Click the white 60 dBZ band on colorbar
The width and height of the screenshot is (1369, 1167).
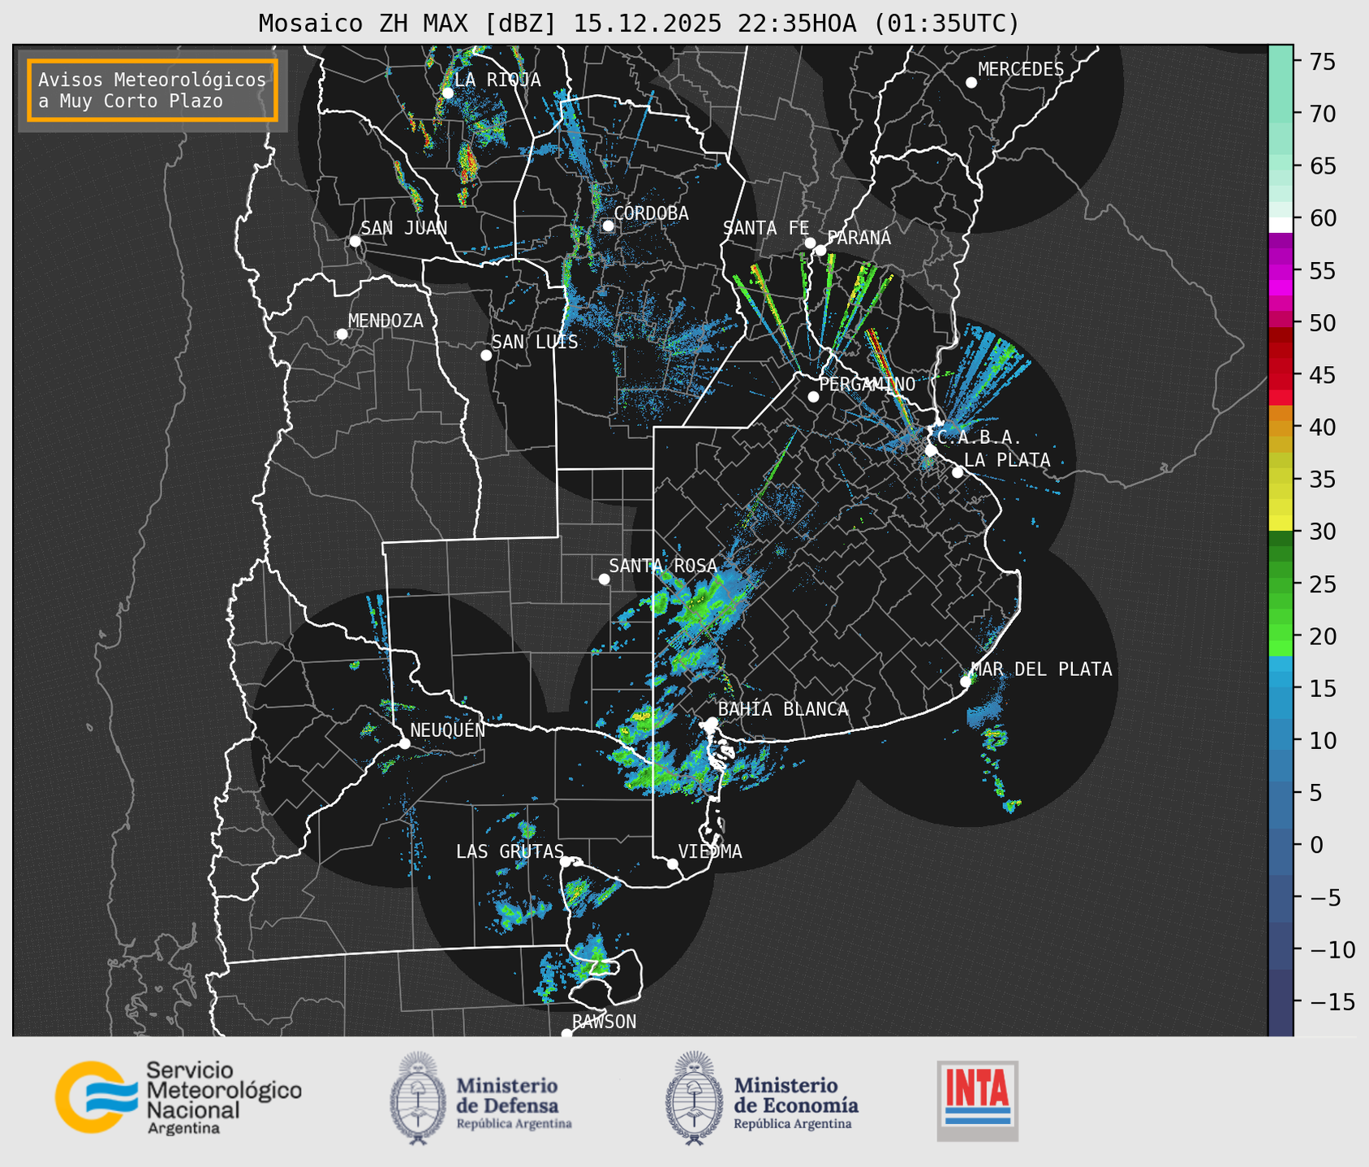pyautogui.click(x=1280, y=225)
